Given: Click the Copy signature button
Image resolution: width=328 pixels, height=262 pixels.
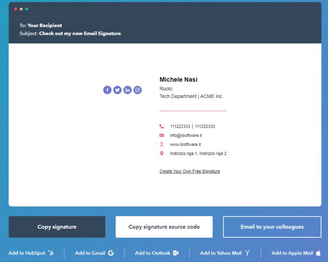Looking at the screenshot, I should pyautogui.click(x=57, y=227).
